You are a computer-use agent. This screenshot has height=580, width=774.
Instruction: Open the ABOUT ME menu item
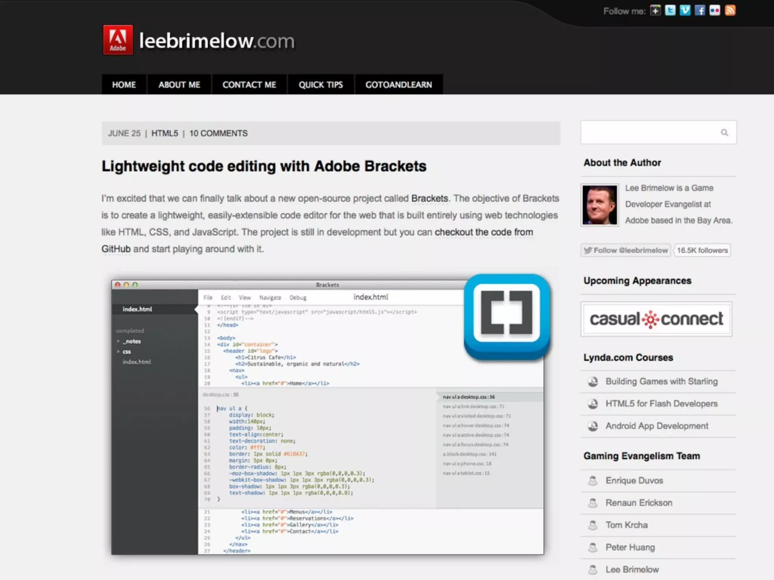(179, 85)
